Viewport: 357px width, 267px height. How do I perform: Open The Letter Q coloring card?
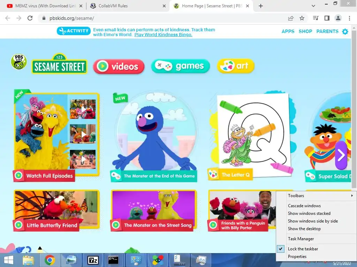pyautogui.click(x=252, y=136)
